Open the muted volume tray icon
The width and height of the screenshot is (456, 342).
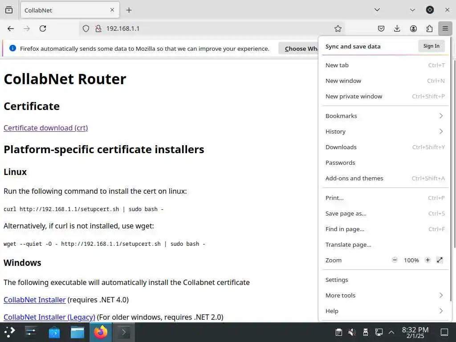352,332
